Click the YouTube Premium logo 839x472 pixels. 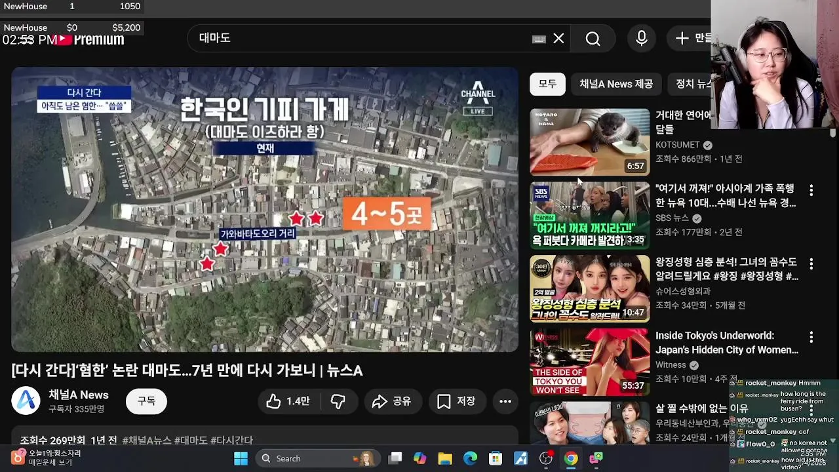click(x=90, y=39)
